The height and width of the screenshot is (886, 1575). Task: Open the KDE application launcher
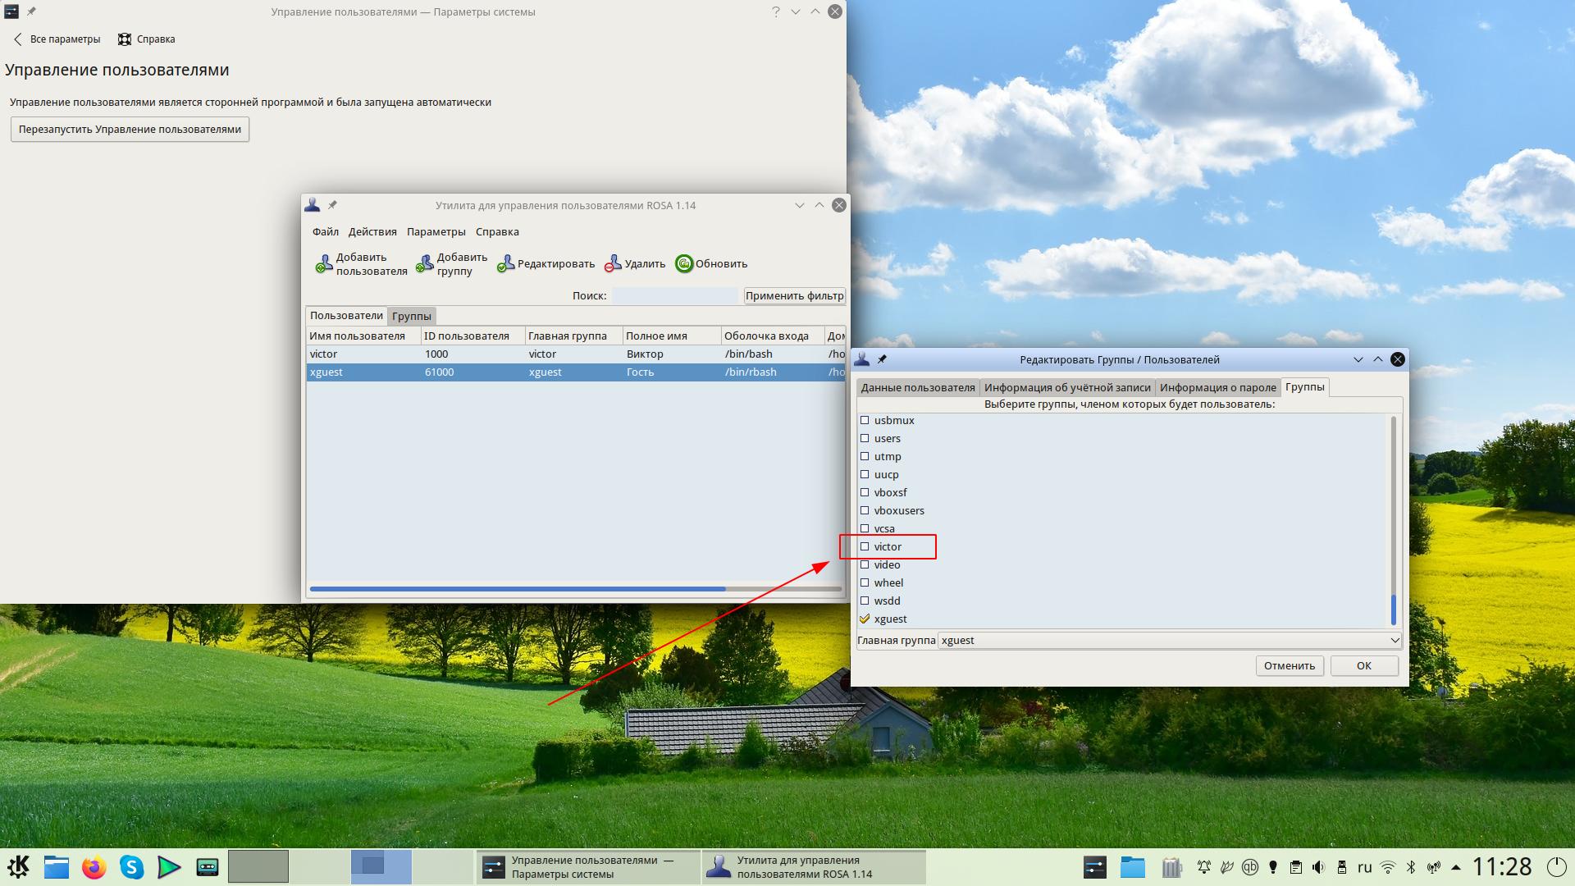point(18,866)
